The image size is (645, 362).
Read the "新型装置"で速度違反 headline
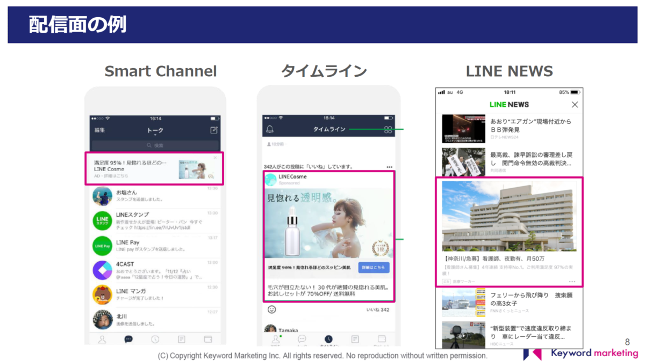point(531,333)
